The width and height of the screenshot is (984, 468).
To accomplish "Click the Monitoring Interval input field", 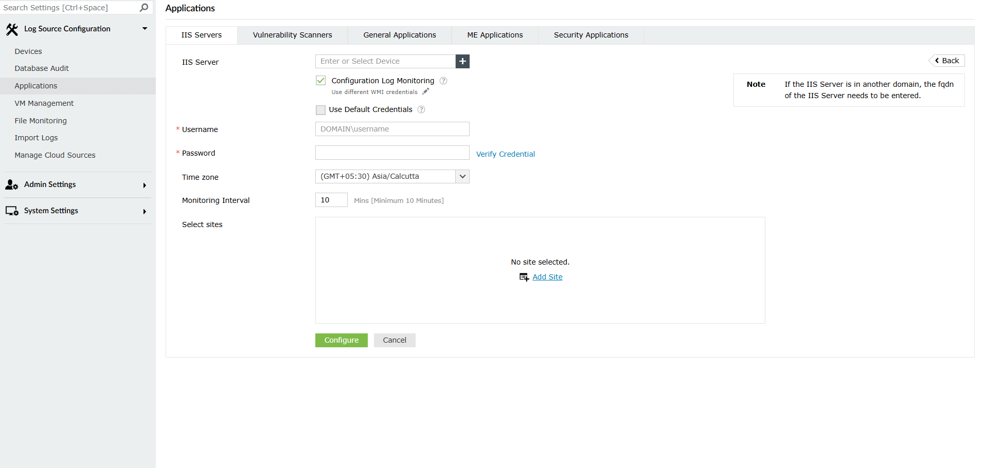I will tap(331, 200).
